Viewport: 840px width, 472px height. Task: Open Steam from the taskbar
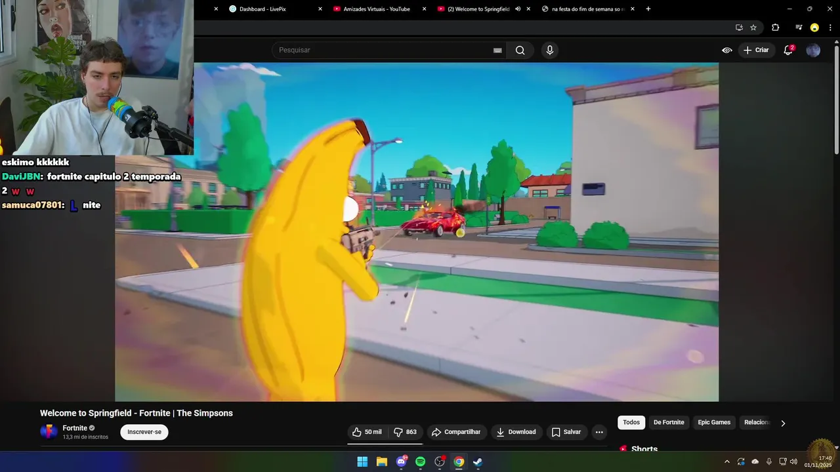(478, 462)
